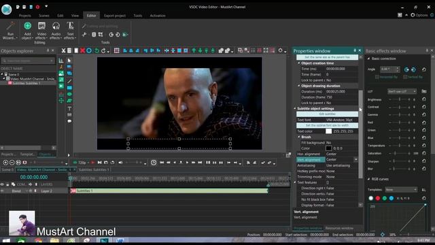Viewport: 435px width, 245px height.
Task: Click the zoom in timeline plus icon
Action: coord(5,163)
